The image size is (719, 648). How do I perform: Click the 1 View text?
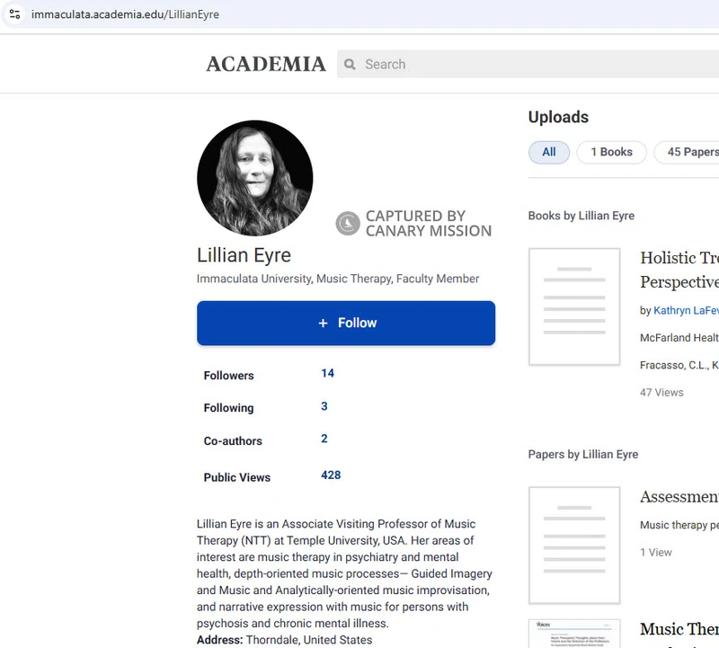pyautogui.click(x=656, y=553)
